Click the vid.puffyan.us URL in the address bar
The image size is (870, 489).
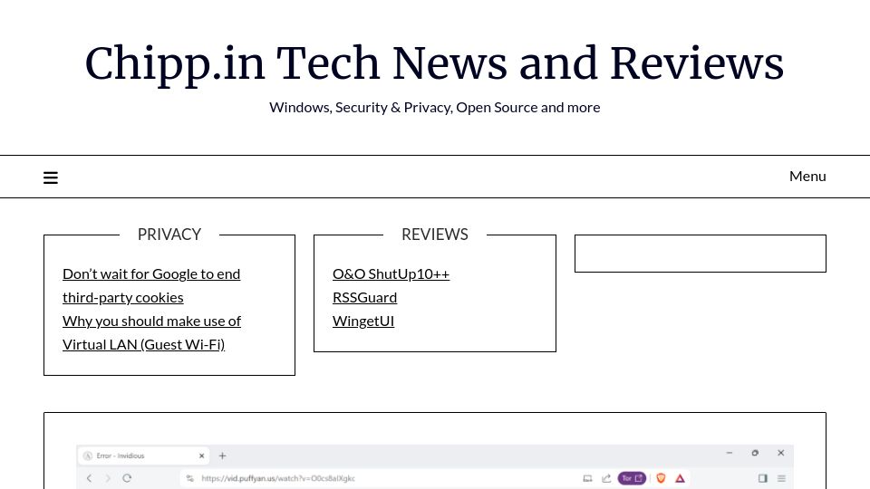tap(278, 478)
